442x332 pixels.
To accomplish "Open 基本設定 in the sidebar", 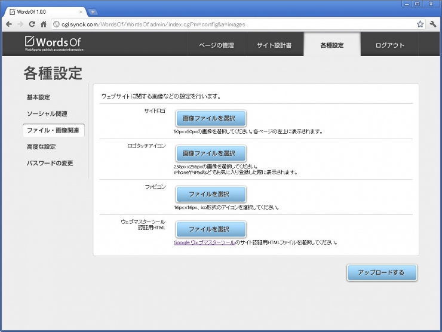I will 38,97.
